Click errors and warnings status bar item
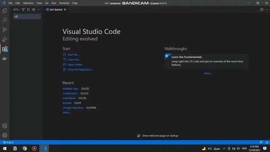 pyautogui.click(x=8, y=142)
